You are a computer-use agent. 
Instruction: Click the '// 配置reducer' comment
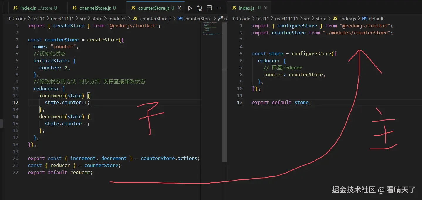click(x=283, y=68)
